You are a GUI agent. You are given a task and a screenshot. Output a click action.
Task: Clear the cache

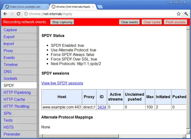[152, 22]
